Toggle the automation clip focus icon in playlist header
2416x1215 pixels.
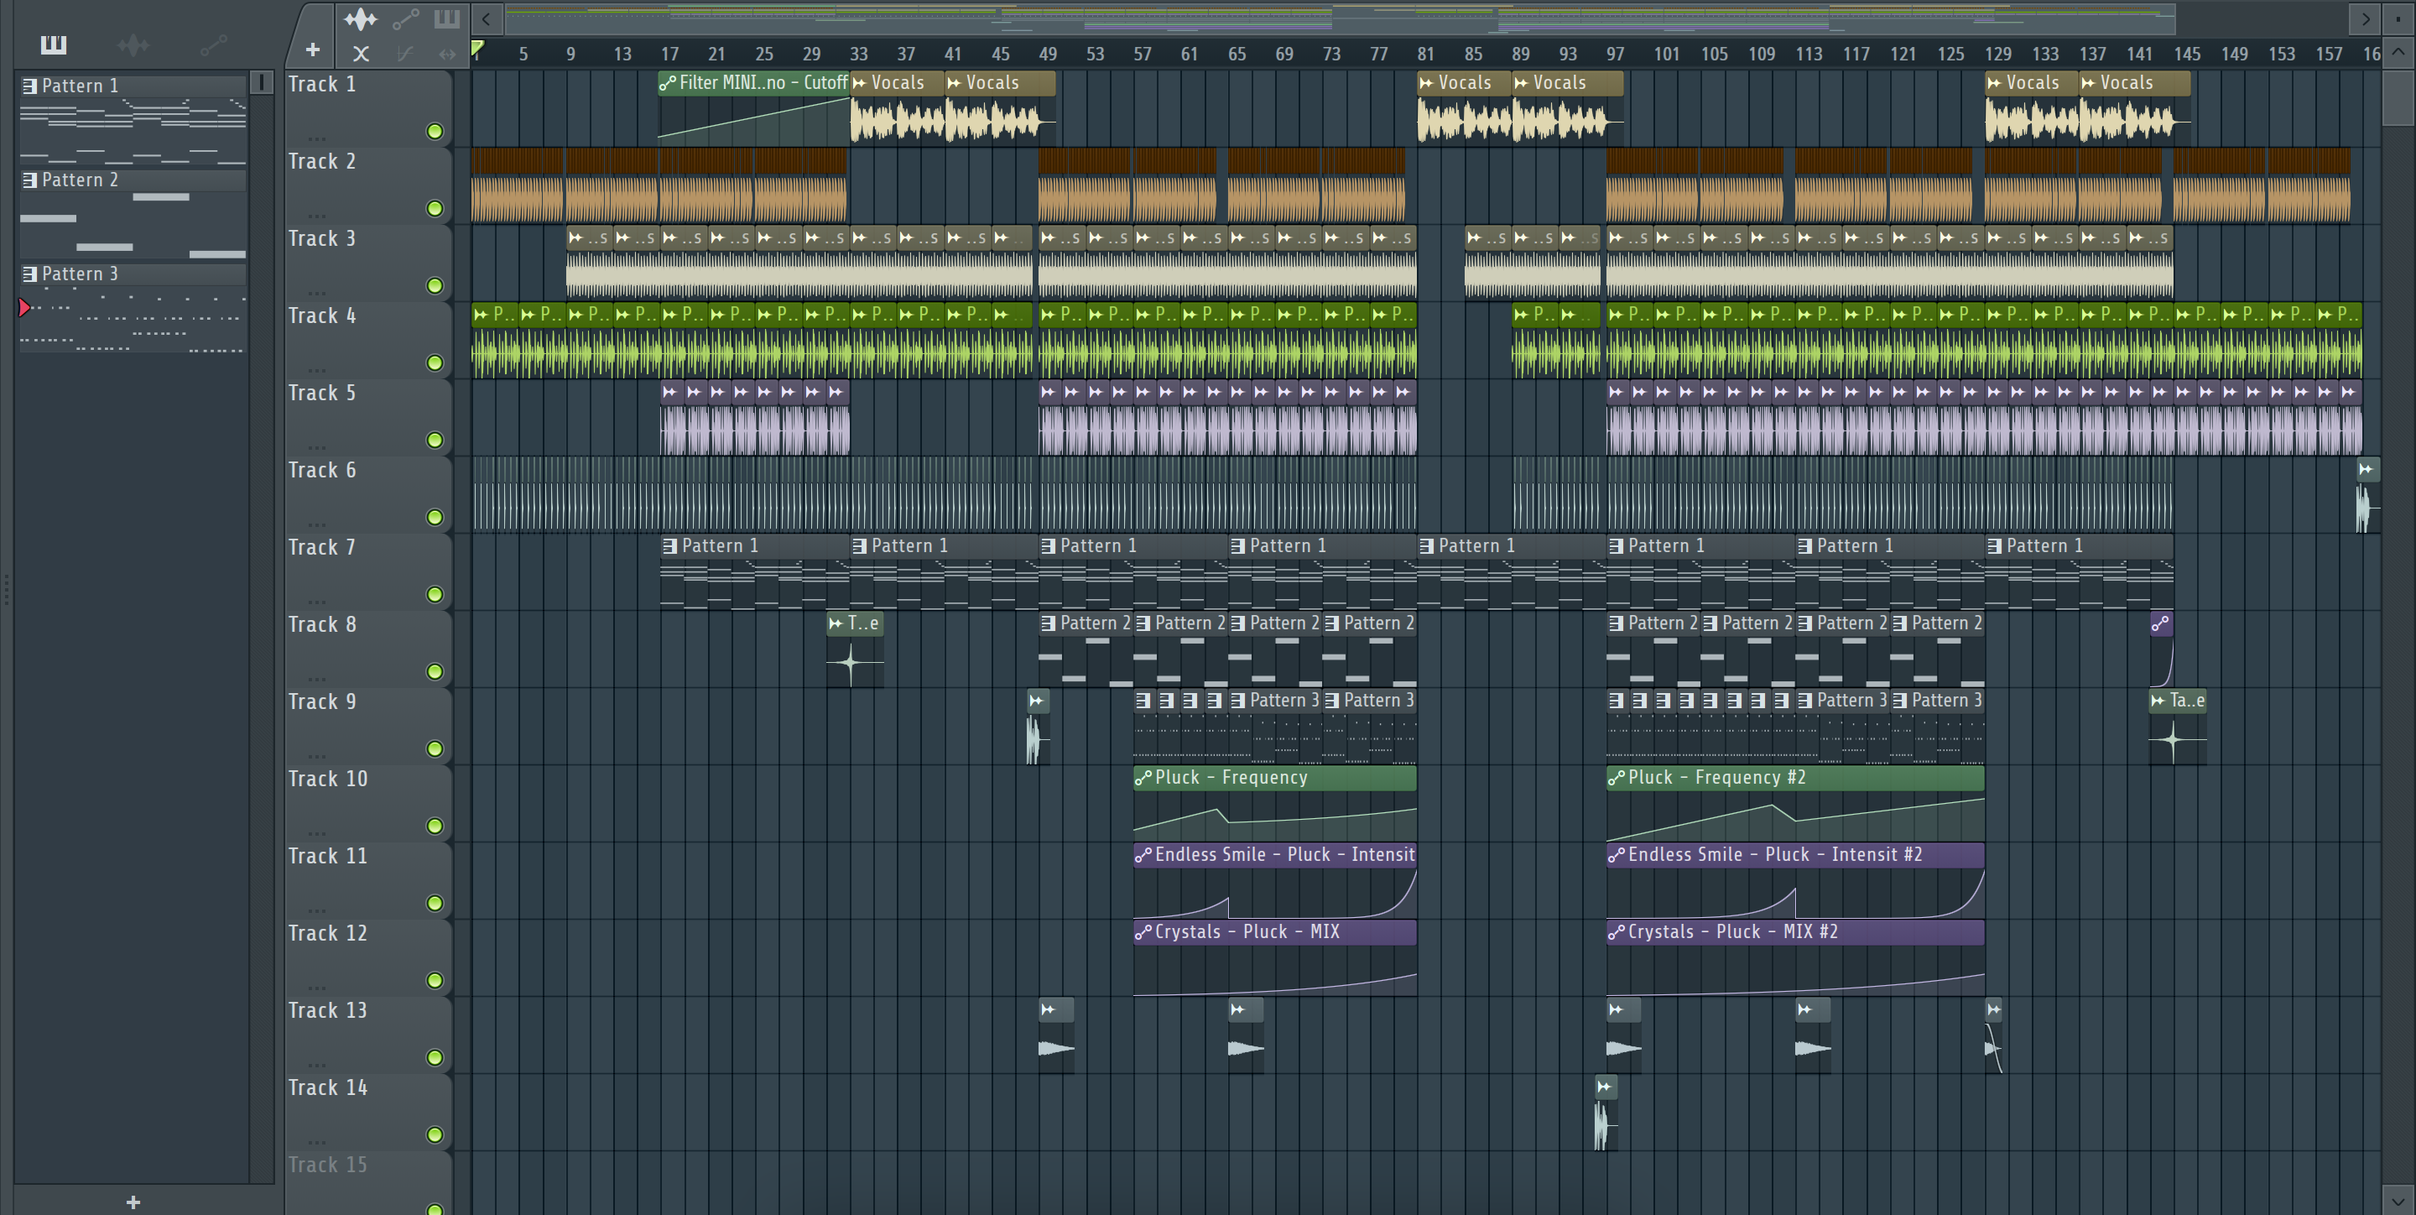point(405,18)
